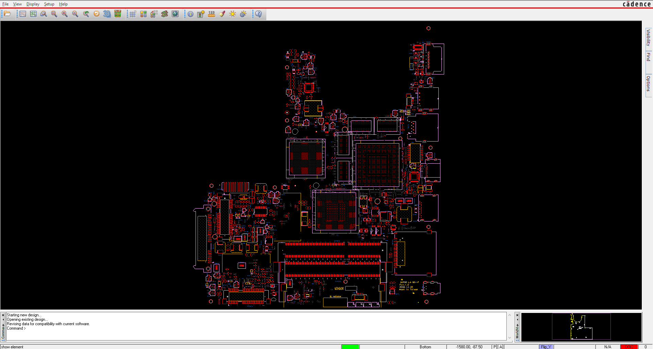This screenshot has height=349, width=653.
Task: Click the Bottom layer status field
Action: (x=425, y=347)
